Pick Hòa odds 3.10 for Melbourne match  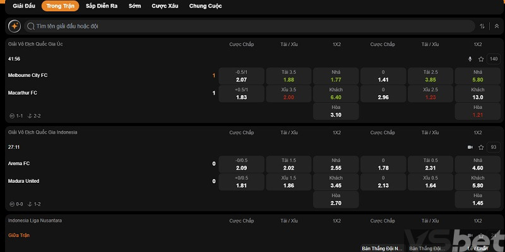coord(336,112)
